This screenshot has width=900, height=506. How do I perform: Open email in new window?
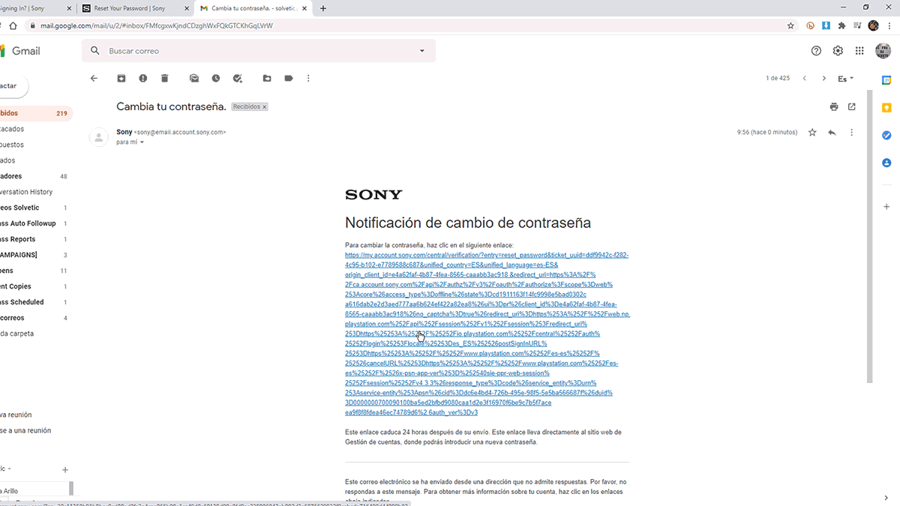(852, 106)
